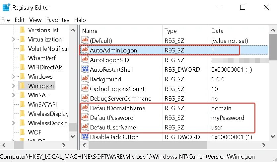Open the File menu
The height and width of the screenshot is (162, 277).
[6, 20]
